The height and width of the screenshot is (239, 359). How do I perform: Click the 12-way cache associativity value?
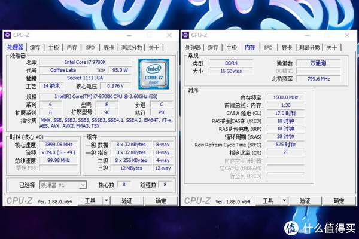click(163, 168)
